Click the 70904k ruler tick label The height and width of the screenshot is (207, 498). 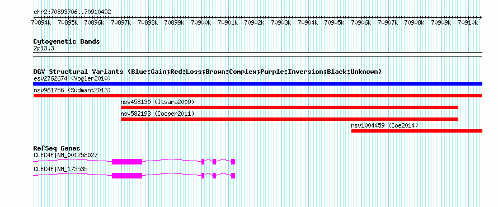tap(309, 22)
